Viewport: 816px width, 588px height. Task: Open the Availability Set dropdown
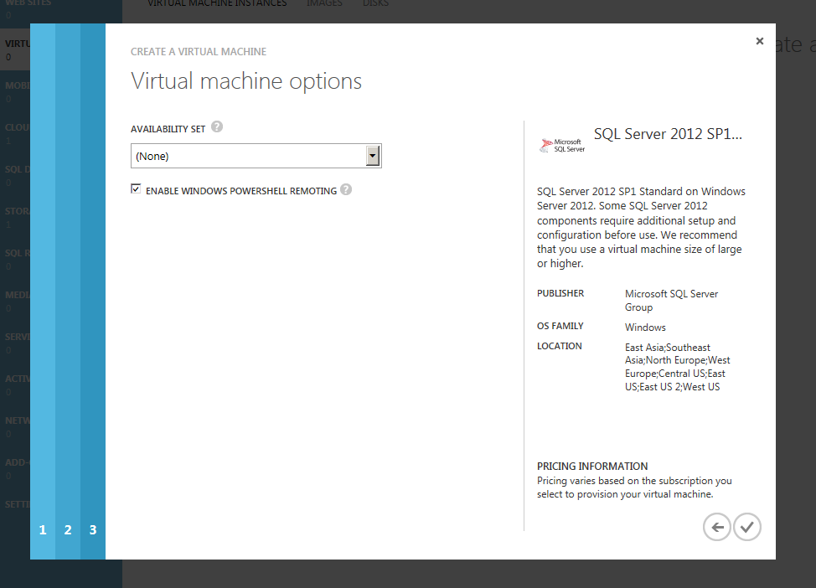pyautogui.click(x=256, y=156)
